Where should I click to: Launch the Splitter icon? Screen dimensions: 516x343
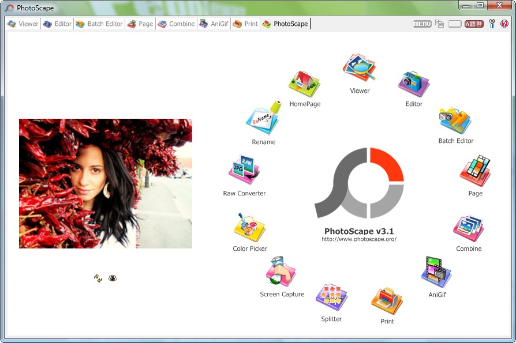point(331,297)
